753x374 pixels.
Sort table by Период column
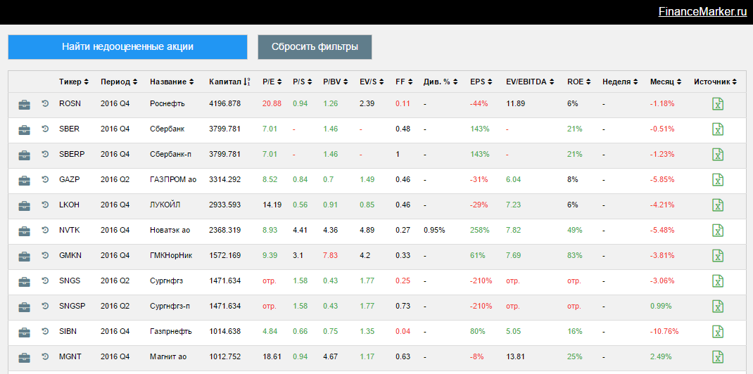[119, 82]
